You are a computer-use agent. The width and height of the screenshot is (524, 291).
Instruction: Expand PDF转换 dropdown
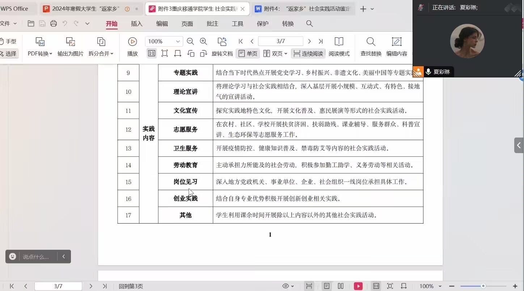(x=40, y=54)
